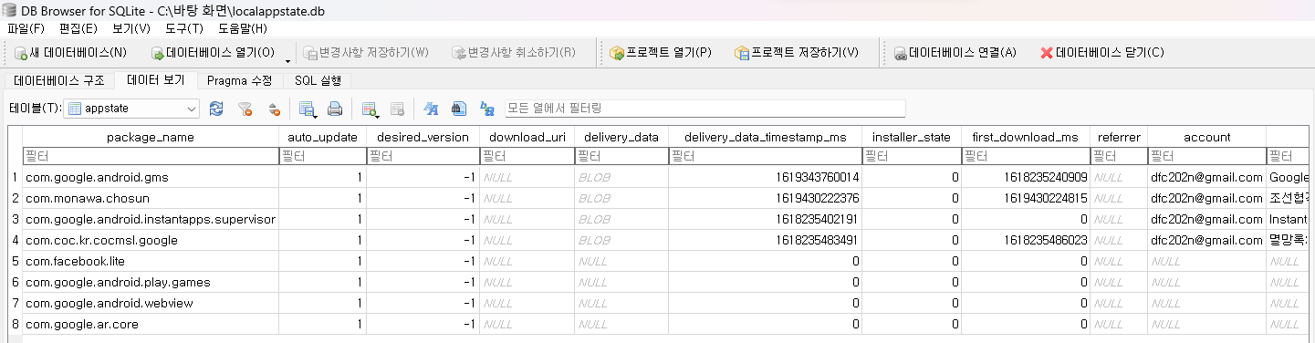This screenshot has width=1315, height=343.
Task: Click first_download_ms cell 1618235240909
Action: point(1026,177)
